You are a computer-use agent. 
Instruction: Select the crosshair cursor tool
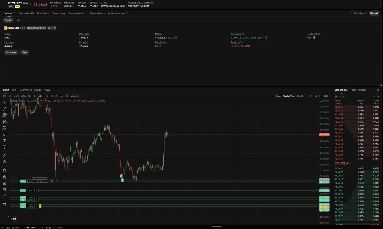click(4, 103)
